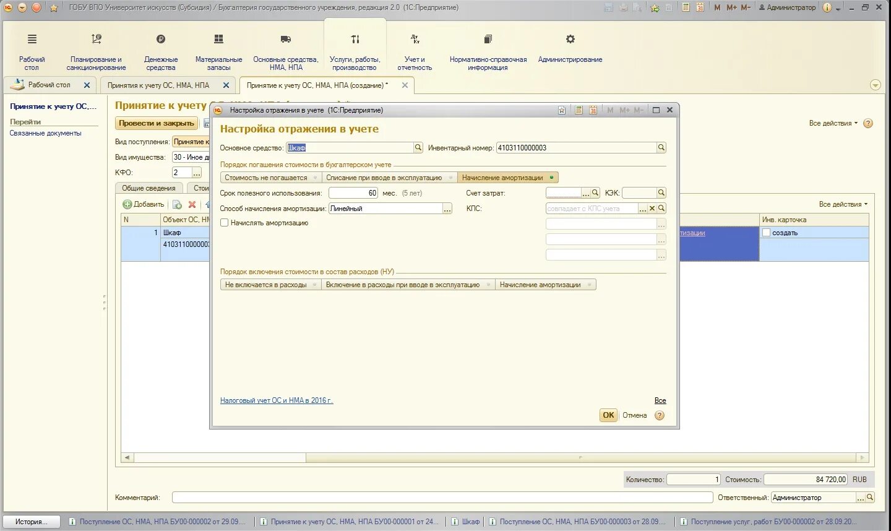The width and height of the screenshot is (891, 531).
Task: Click the search icon of Инвентарный номер field
Action: [661, 148]
